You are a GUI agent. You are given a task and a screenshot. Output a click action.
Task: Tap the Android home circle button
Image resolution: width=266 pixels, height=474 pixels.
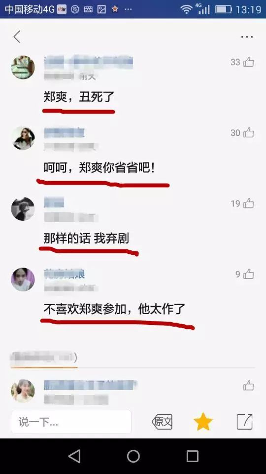[133, 456]
